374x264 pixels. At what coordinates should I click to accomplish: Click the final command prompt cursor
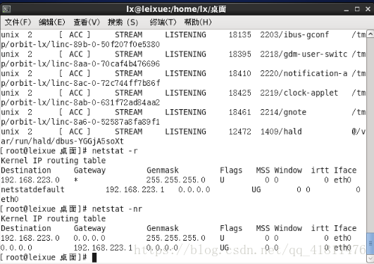pyautogui.click(x=94, y=258)
